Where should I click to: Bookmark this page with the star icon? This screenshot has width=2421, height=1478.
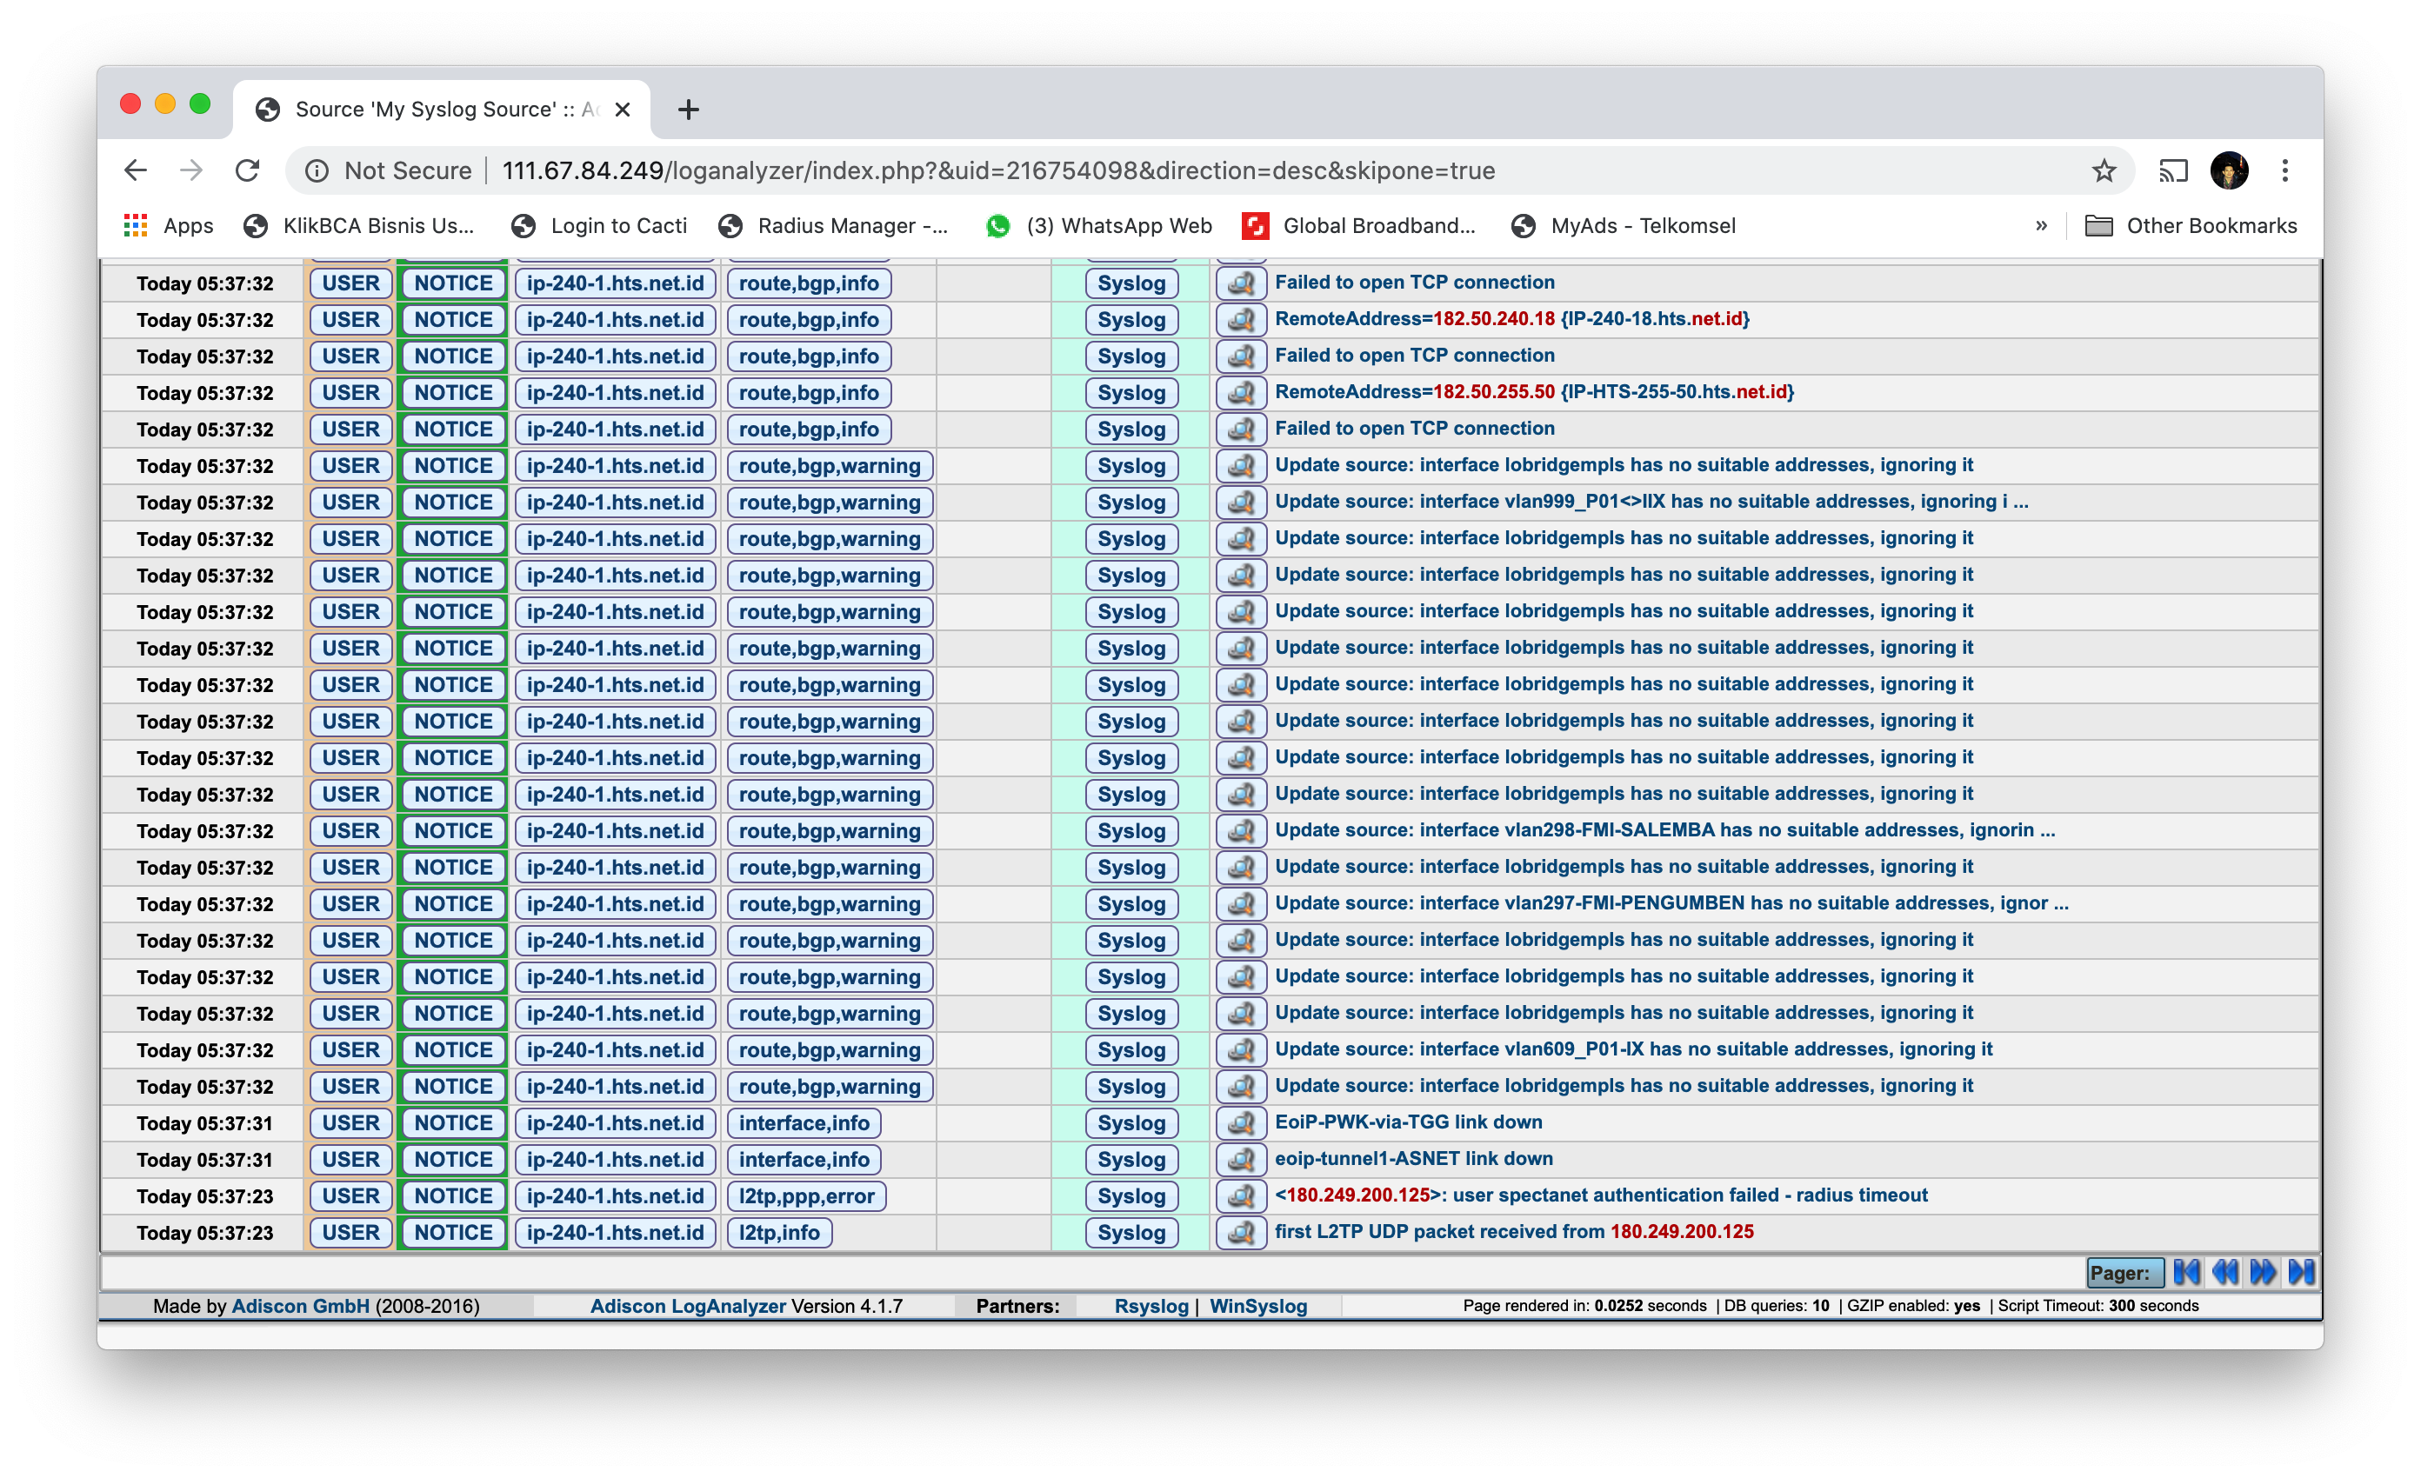(2104, 171)
